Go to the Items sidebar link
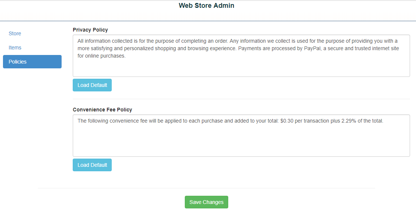Screen dimensions: 416x211 tap(15, 48)
